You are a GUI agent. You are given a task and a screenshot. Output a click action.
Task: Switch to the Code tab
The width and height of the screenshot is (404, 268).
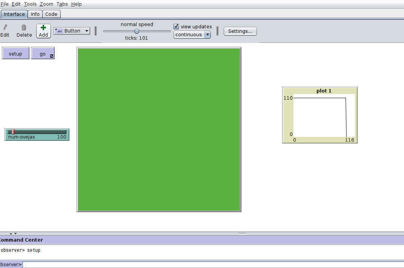click(51, 14)
